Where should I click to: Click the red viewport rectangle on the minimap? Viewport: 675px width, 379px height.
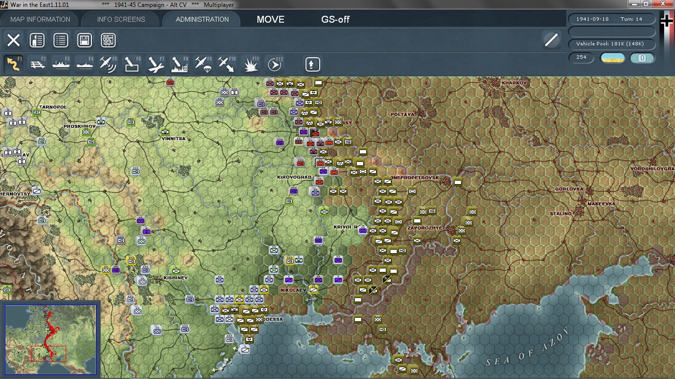[x=48, y=354]
